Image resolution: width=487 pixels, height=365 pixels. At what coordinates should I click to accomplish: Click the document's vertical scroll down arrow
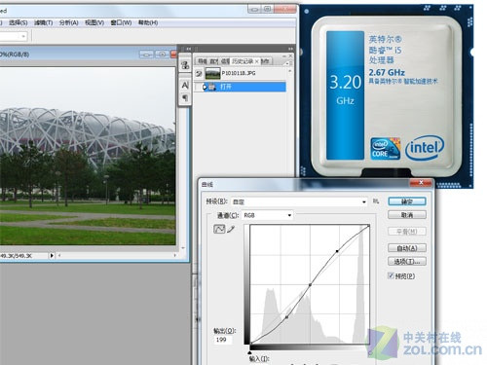click(183, 248)
